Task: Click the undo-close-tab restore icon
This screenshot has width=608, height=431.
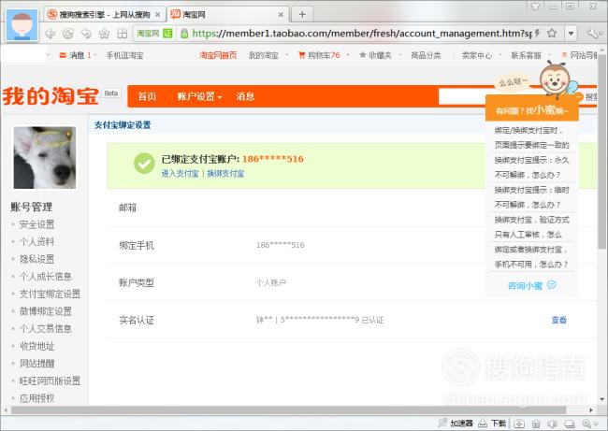Action: point(86,34)
